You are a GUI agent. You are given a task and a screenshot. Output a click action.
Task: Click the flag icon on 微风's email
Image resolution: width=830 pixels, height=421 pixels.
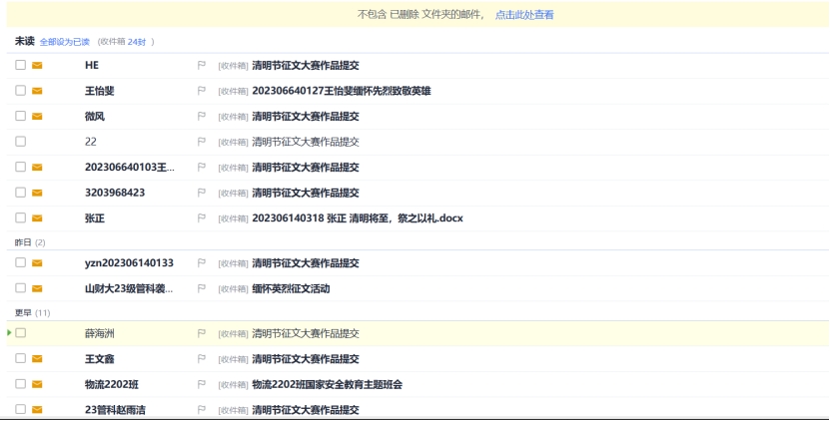(202, 116)
